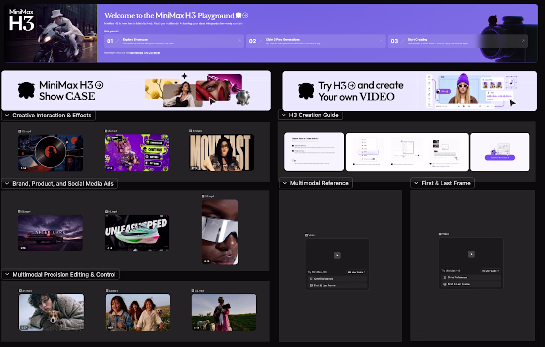Click purple button on third Creation Guide slide
This screenshot has width=545, height=347.
[x=499, y=157]
